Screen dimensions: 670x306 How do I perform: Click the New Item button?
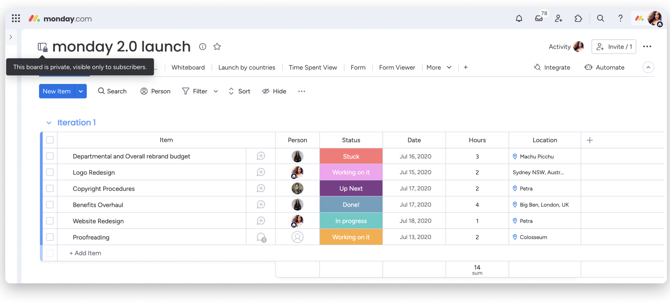(x=57, y=91)
